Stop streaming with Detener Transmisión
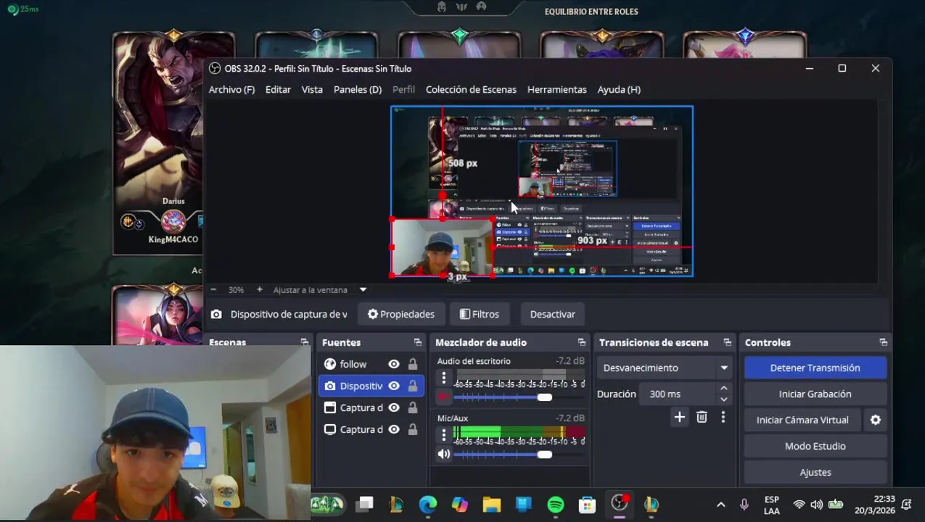 [815, 368]
